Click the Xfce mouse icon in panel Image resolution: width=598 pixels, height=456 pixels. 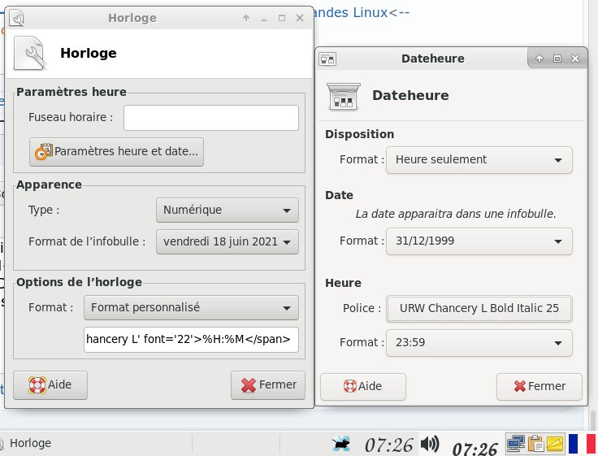point(342,444)
